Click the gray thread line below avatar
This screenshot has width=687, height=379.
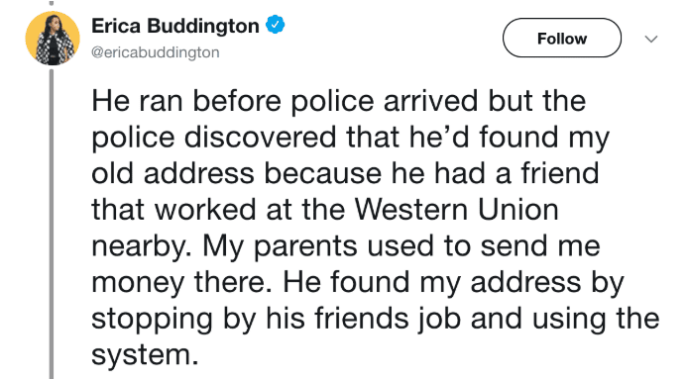[52, 224]
